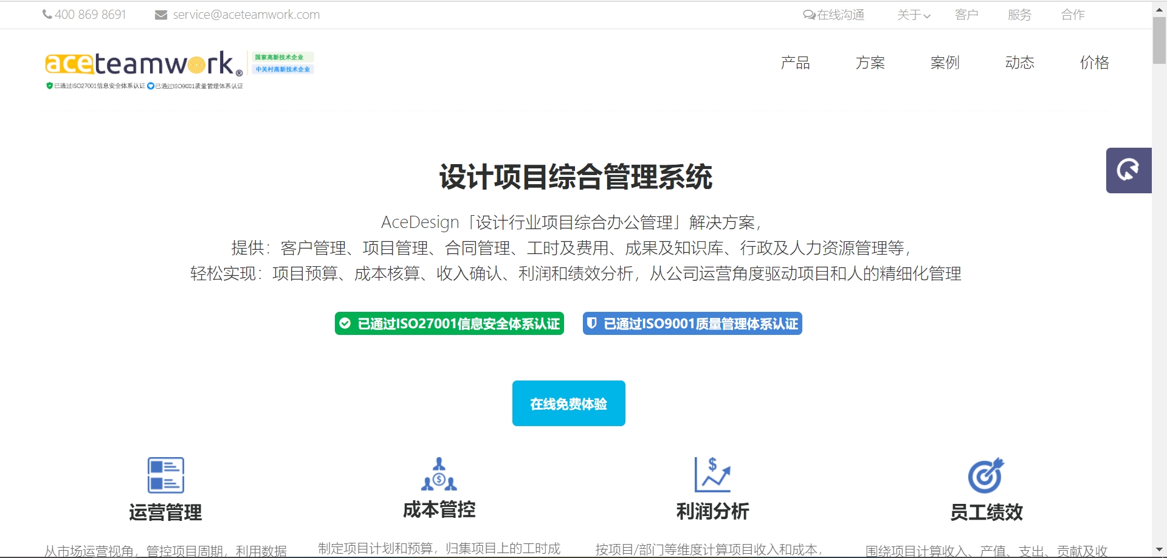Click the line starting with 轻松实现：项目预算
The height and width of the screenshot is (558, 1167).
pos(576,274)
